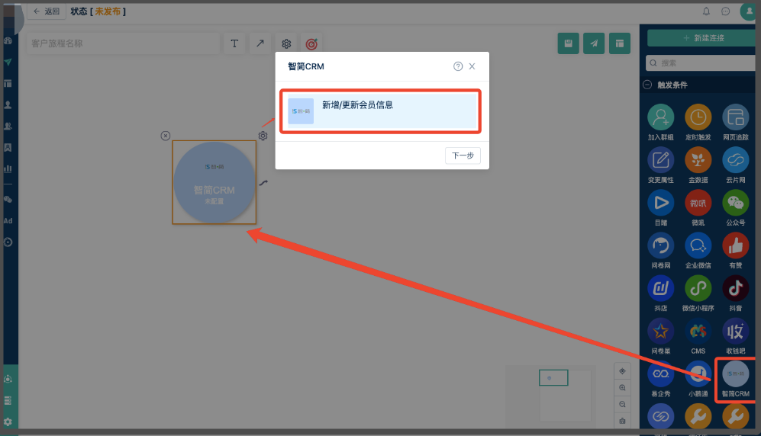Open the chat message icon in the header

click(x=726, y=11)
